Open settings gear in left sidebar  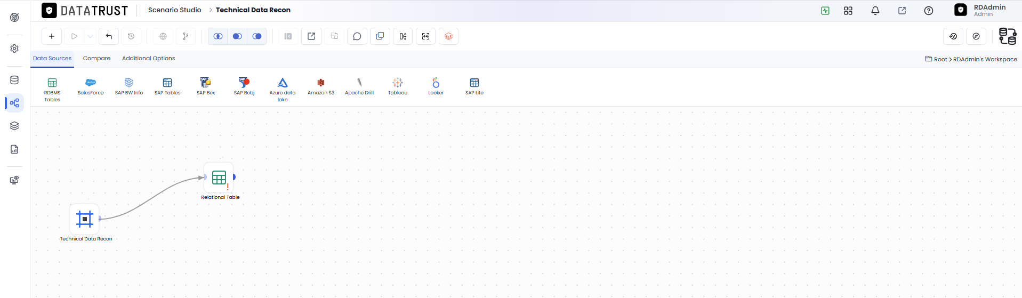14,49
